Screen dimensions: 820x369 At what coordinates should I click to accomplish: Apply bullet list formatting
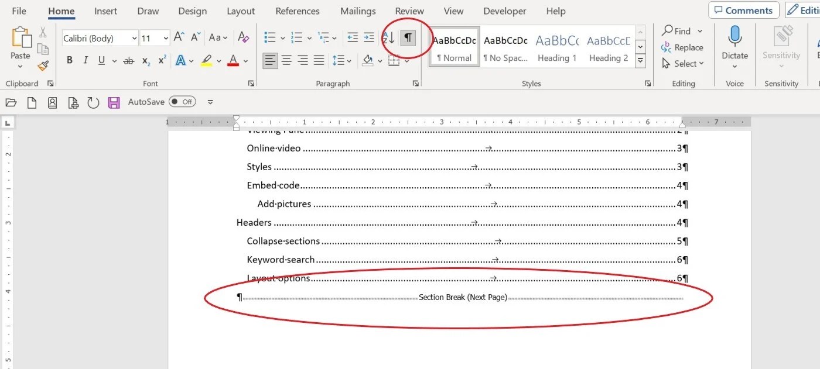click(x=270, y=38)
